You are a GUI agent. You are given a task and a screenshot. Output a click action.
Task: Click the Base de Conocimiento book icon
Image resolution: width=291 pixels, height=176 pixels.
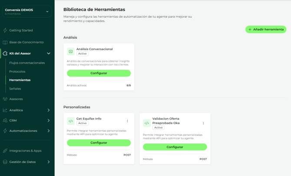pyautogui.click(x=5, y=42)
